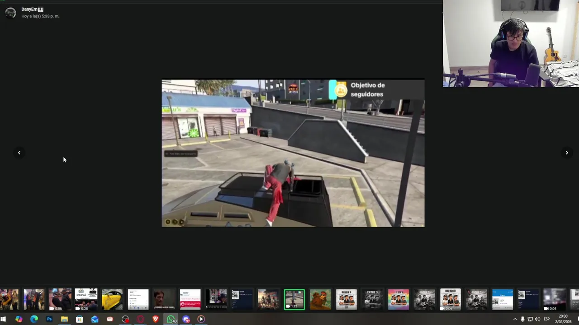Select the blurred 0:04 video thumbnail

(x=555, y=299)
